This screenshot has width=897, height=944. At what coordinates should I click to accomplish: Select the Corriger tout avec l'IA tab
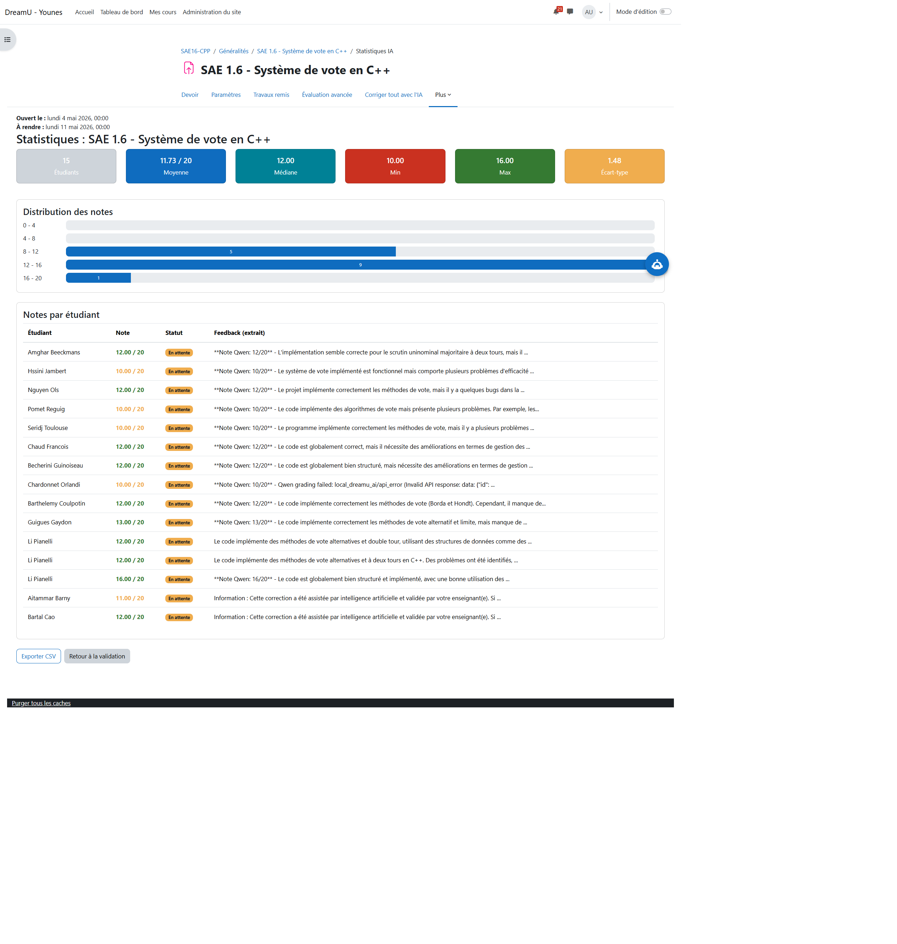click(x=393, y=95)
